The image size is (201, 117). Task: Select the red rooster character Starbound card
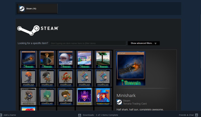point(66,78)
